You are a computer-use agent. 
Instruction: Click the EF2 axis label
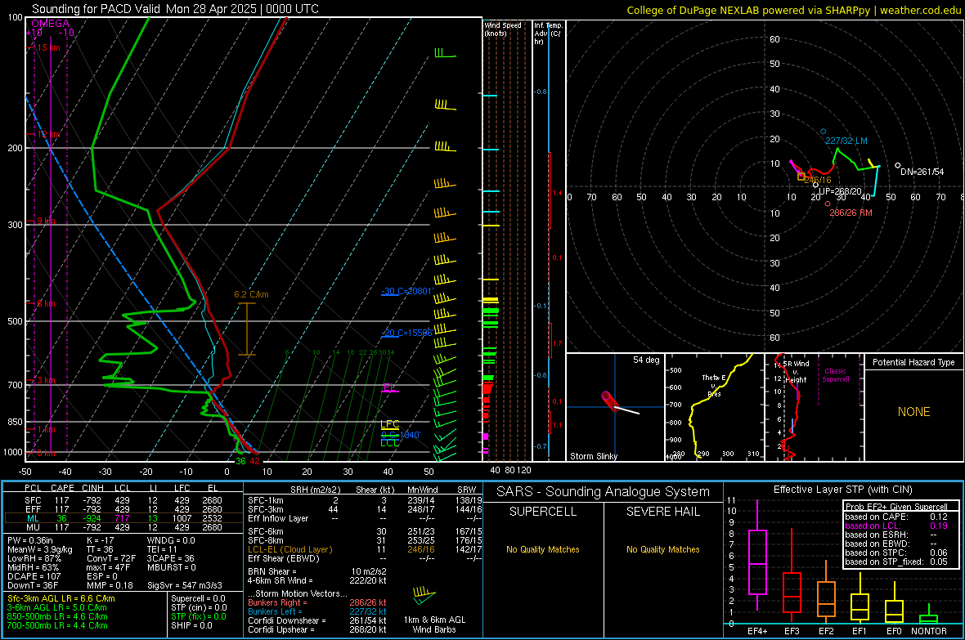[826, 631]
